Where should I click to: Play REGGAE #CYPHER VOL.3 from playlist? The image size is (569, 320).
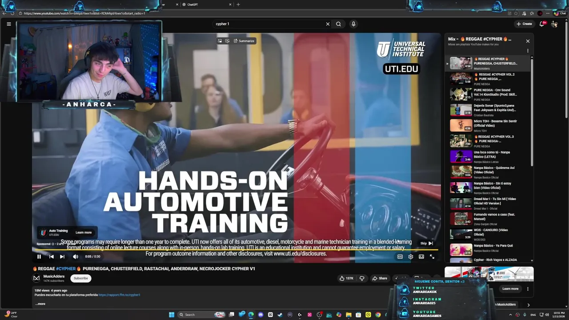click(x=488, y=141)
